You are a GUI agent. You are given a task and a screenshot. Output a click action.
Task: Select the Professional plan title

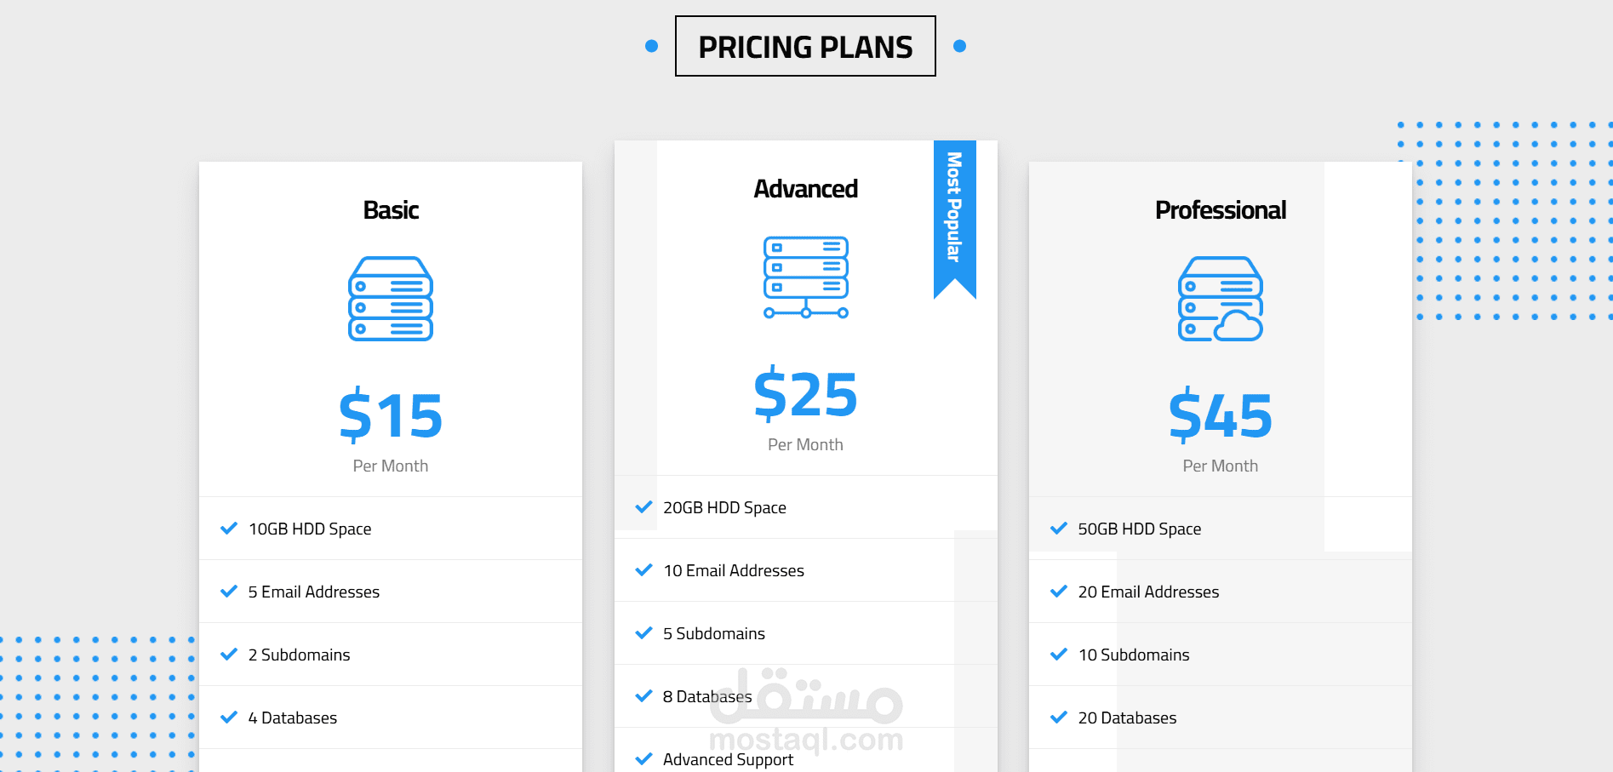[x=1220, y=210]
